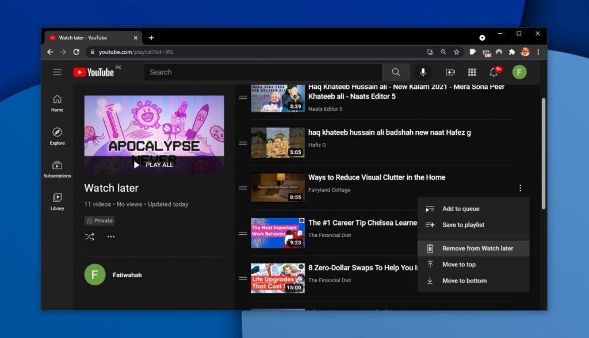Open the account avatar menu
The height and width of the screenshot is (338, 589).
pos(519,72)
